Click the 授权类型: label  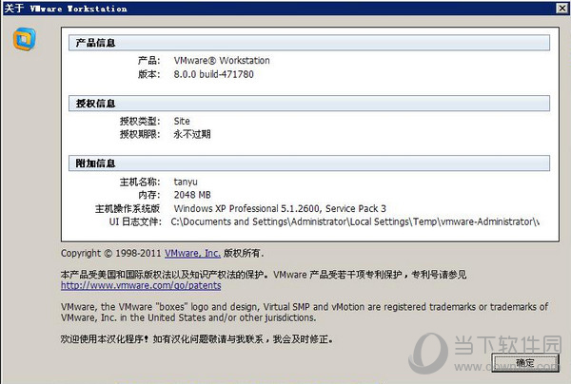pyautogui.click(x=140, y=121)
